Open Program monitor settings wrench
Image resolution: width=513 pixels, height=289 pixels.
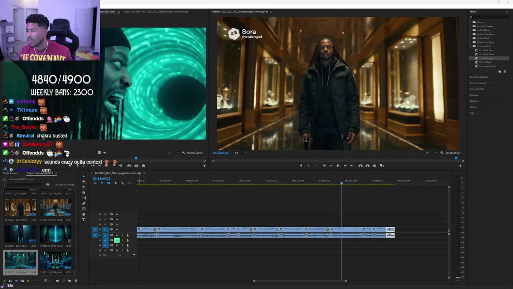coord(442,153)
